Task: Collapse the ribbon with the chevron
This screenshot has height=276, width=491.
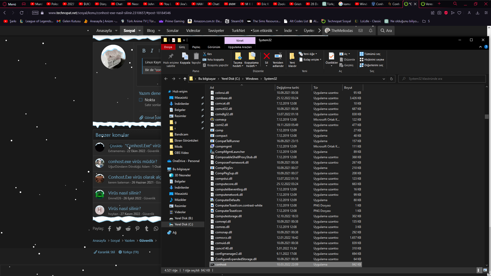Action: click(480, 47)
